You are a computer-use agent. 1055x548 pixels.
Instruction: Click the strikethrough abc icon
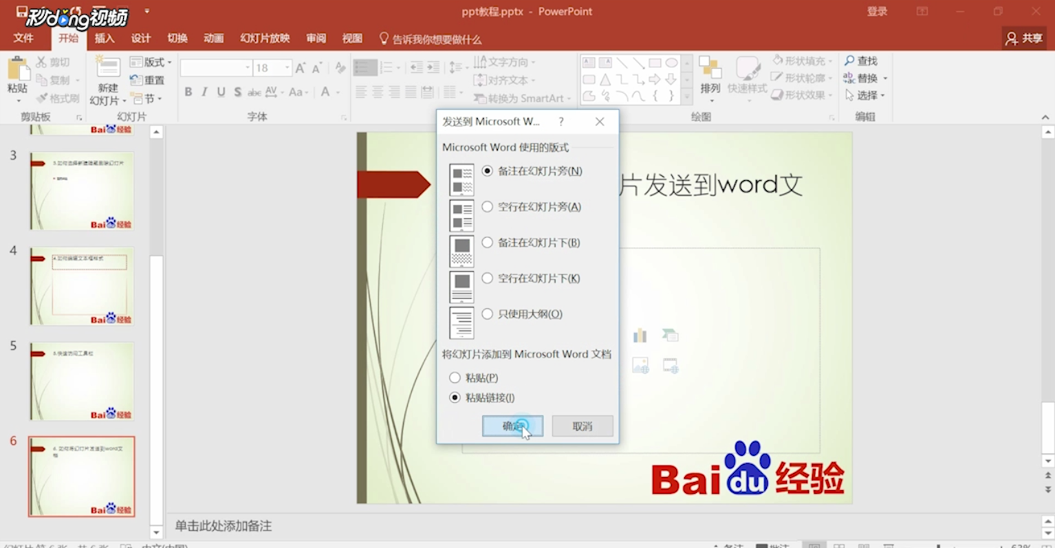254,92
